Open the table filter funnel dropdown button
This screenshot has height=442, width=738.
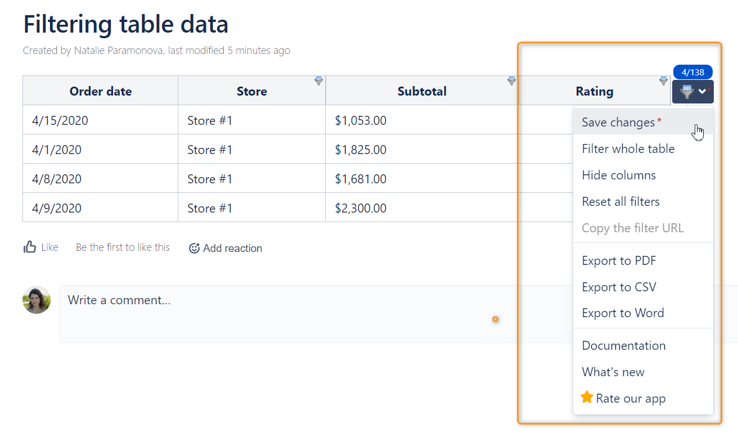click(692, 91)
